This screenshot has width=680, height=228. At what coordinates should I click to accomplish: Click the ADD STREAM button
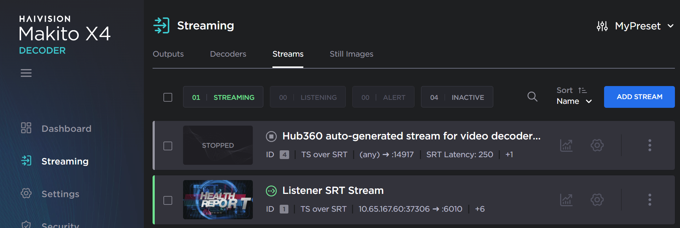(639, 97)
